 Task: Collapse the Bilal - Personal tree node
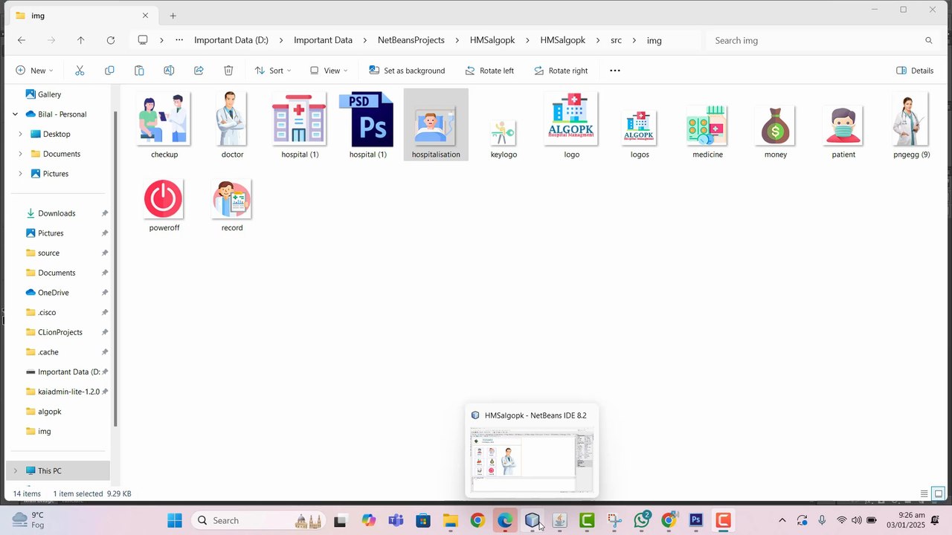(15, 114)
